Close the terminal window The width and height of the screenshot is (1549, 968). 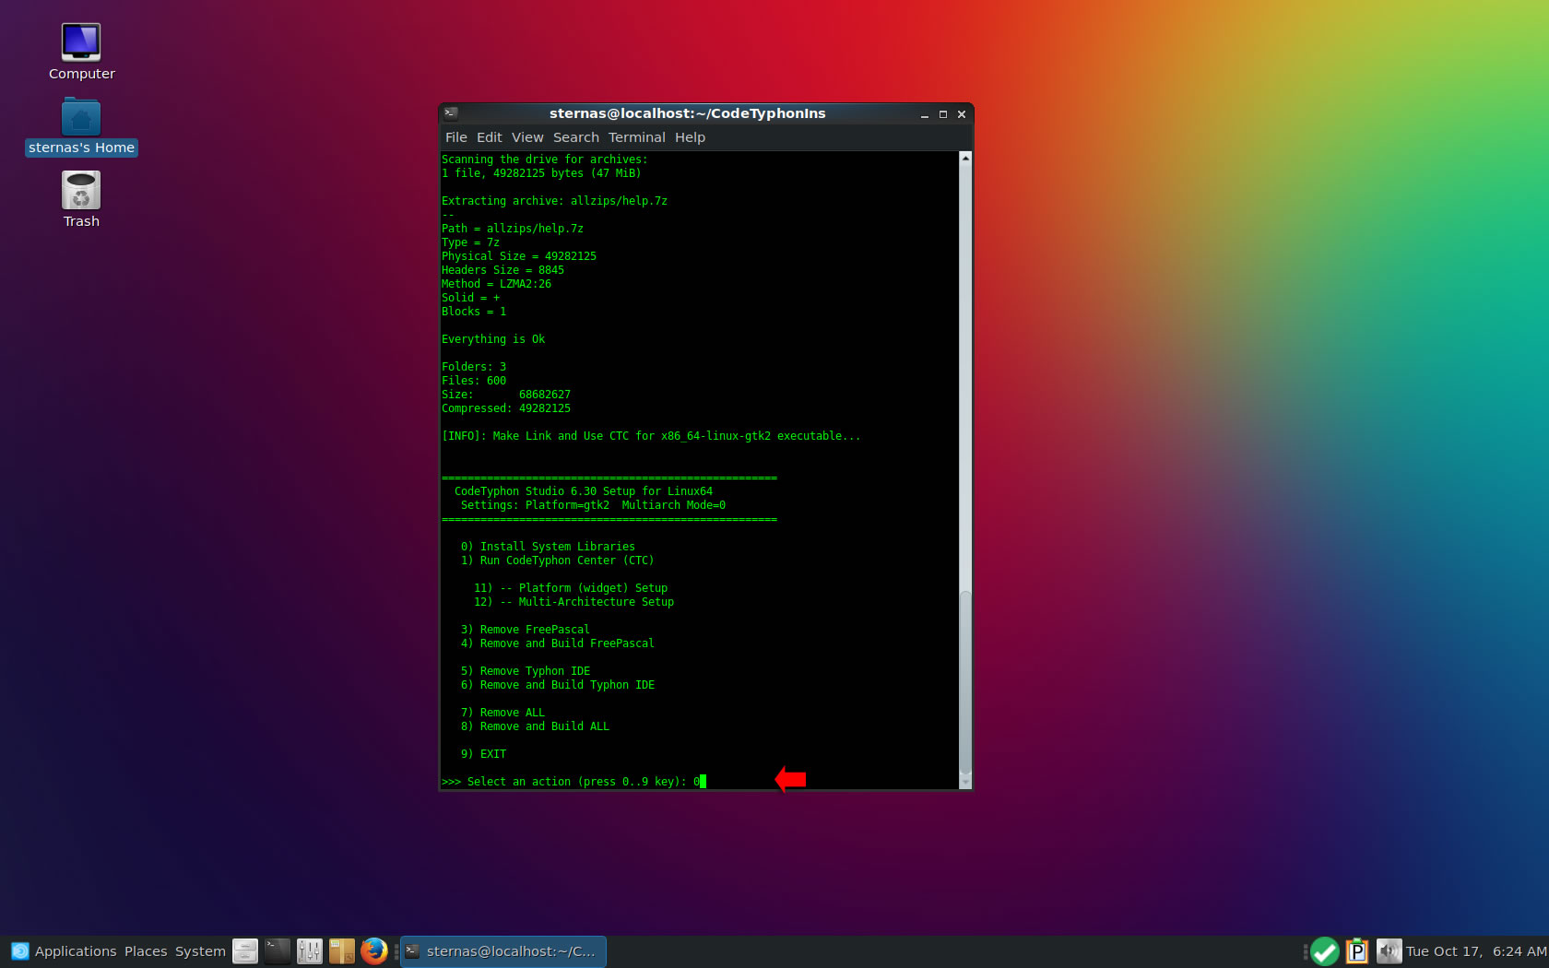[962, 114]
